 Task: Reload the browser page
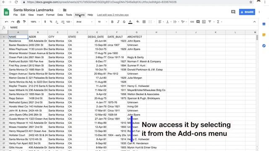(16, 2)
